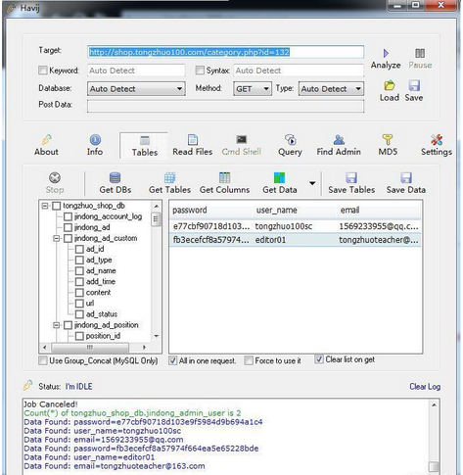The height and width of the screenshot is (475, 463).
Task: Open the Get Data dropdown arrow
Action: pyautogui.click(x=312, y=183)
